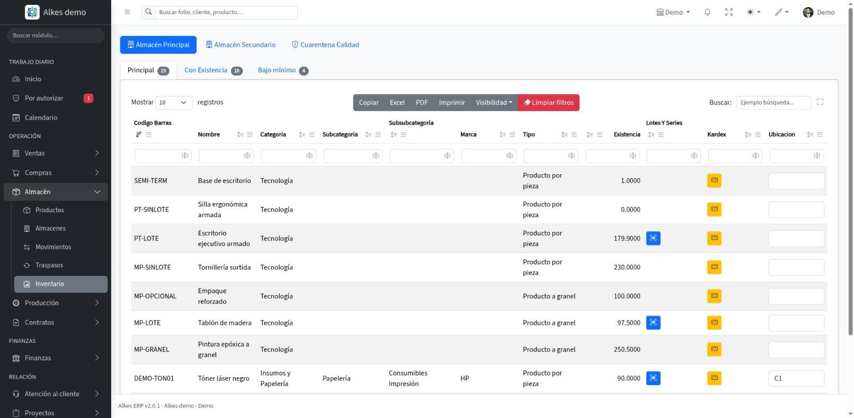
Task: Open the notifications bell
Action: click(707, 12)
